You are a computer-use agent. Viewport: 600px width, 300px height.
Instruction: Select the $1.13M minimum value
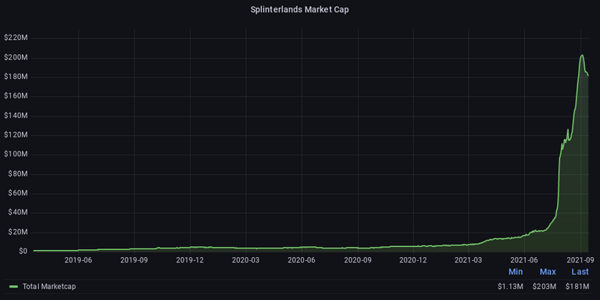coord(510,286)
